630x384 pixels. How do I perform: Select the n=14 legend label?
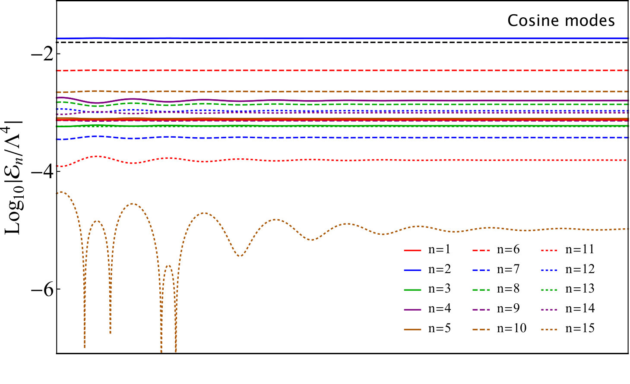(x=580, y=308)
